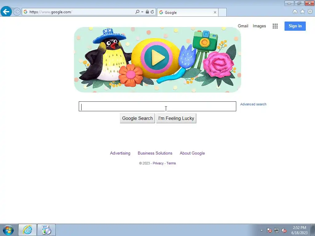This screenshot has height=236, width=315.
Task: Click the security lock icon in address bar
Action: [x=147, y=12]
